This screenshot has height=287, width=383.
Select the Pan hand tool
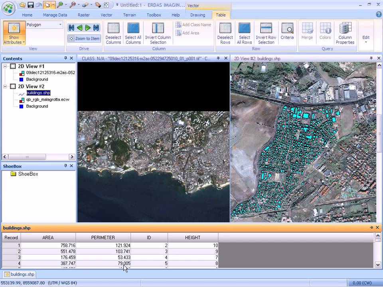pyautogui.click(x=98, y=5)
